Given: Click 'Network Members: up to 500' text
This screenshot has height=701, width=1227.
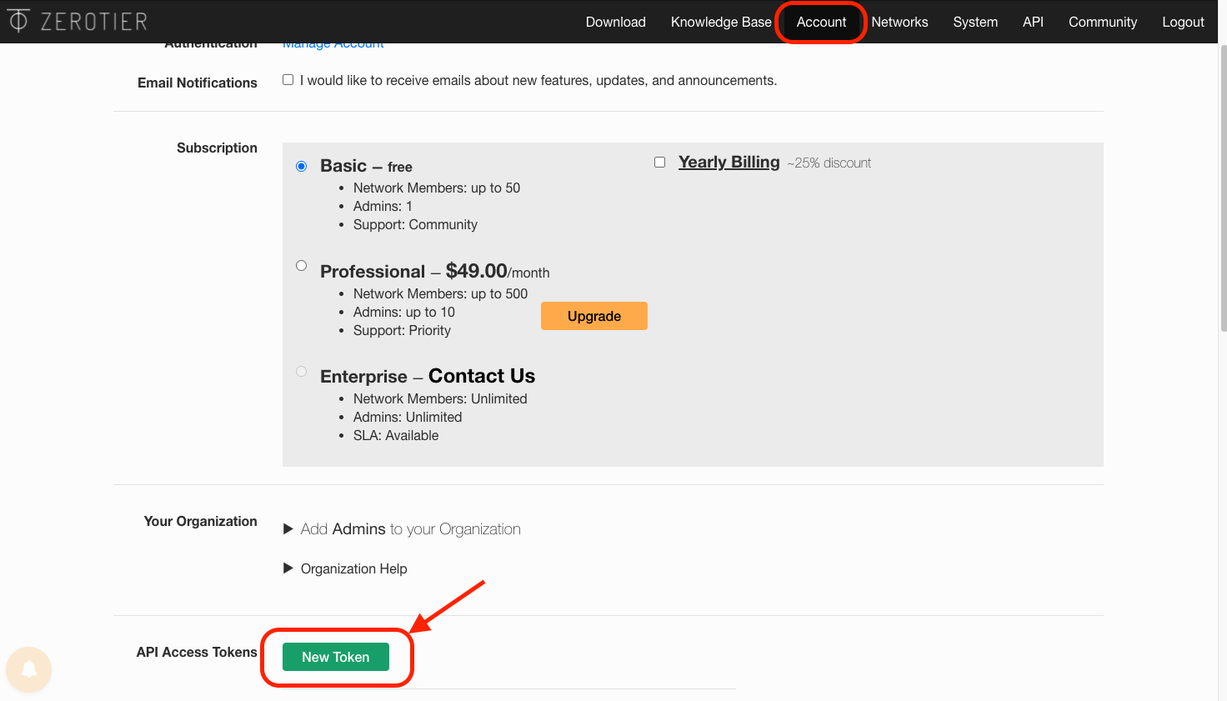Looking at the screenshot, I should pos(440,293).
